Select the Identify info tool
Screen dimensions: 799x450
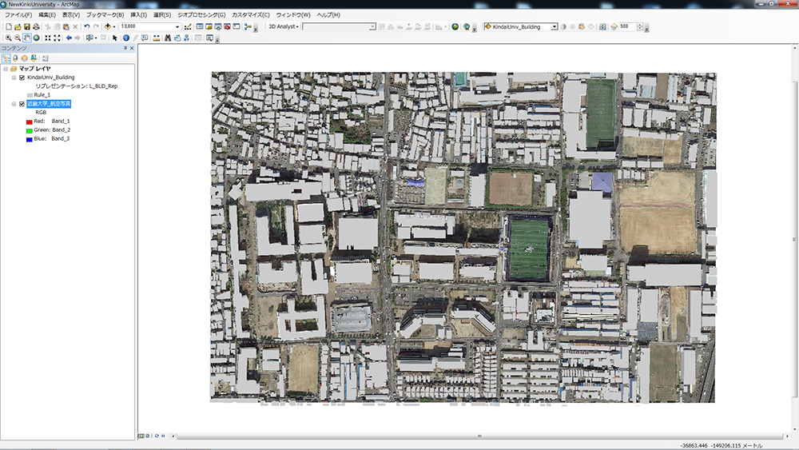point(126,38)
